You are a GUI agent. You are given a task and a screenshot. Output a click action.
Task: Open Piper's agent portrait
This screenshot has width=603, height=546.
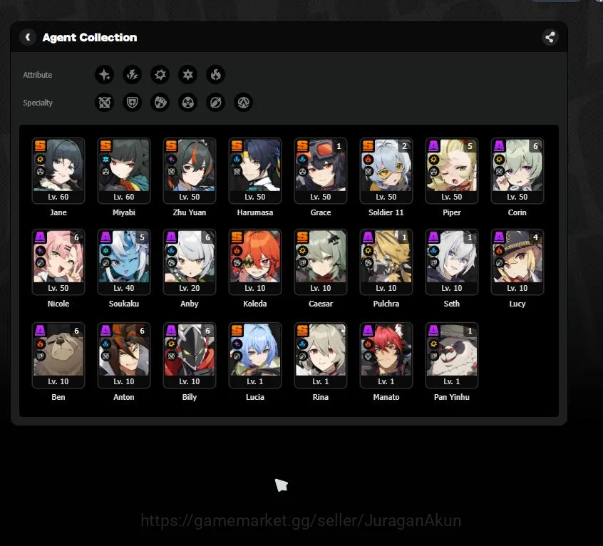(451, 171)
